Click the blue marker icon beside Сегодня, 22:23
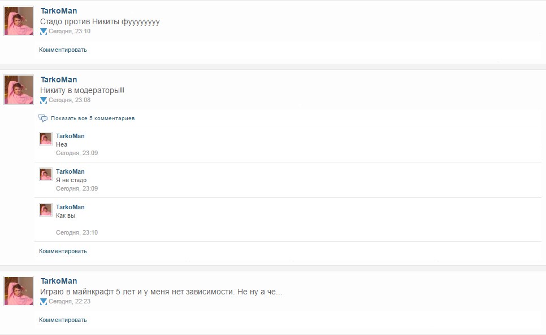Image resolution: width=546 pixels, height=335 pixels. pos(44,302)
